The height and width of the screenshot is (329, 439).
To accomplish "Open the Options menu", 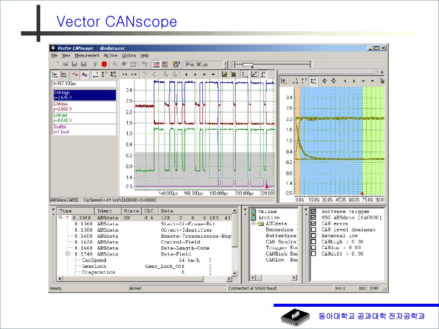I will 129,55.
